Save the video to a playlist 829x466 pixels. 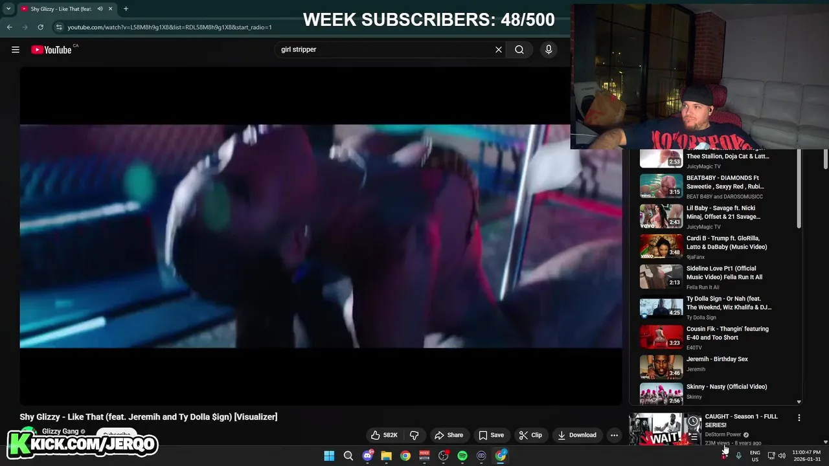[491, 435]
